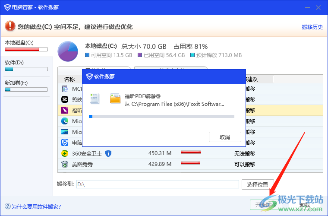328x216 pixels.
Task: Click the 电脑管家 shield icon in list
Action: [x=65, y=143]
